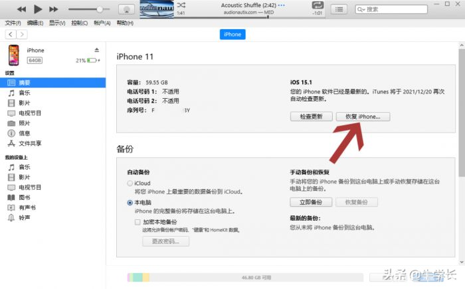Go back with the left arrow button
This screenshot has width=465, height=289.
click(11, 34)
